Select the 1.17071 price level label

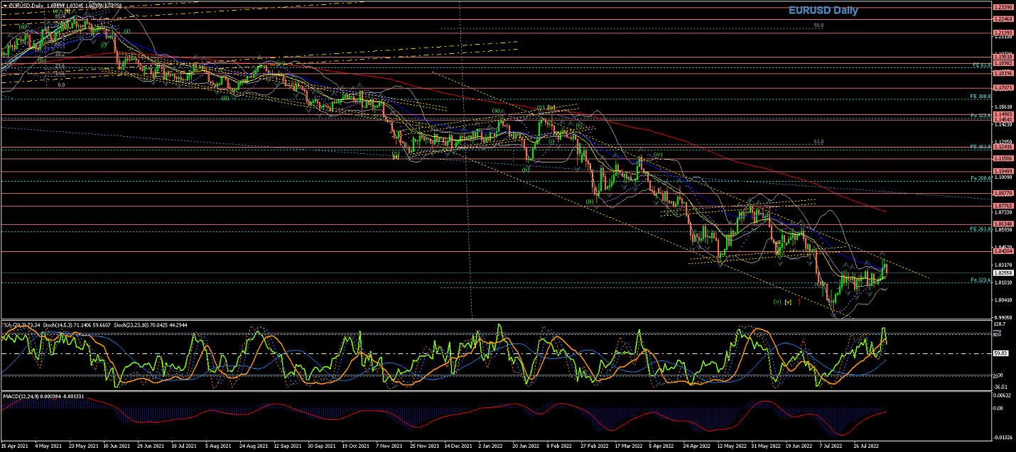tap(1003, 88)
